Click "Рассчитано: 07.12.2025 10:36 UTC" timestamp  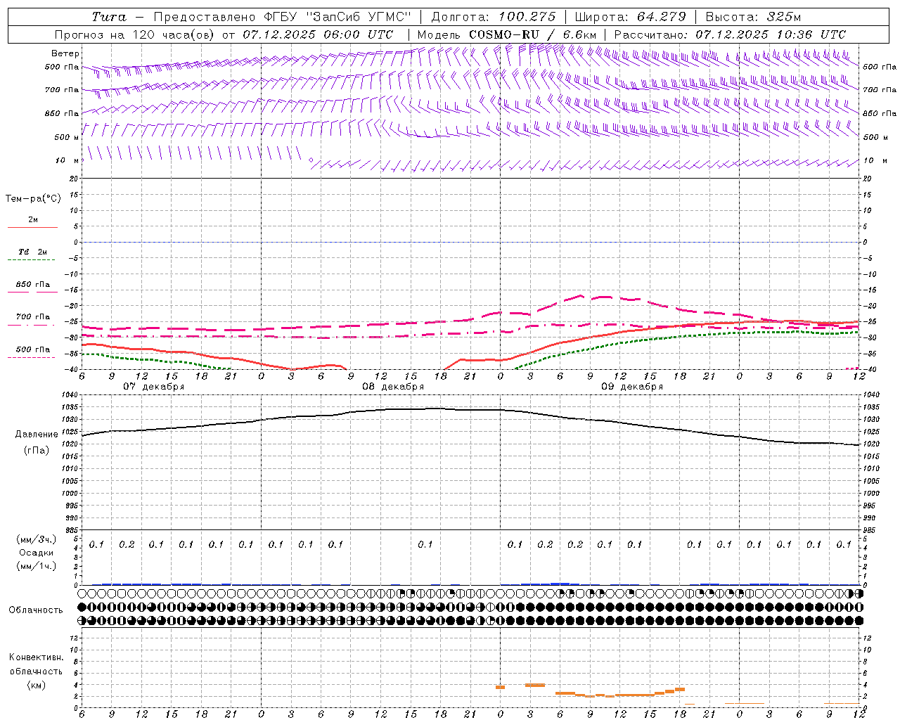[x=730, y=34]
